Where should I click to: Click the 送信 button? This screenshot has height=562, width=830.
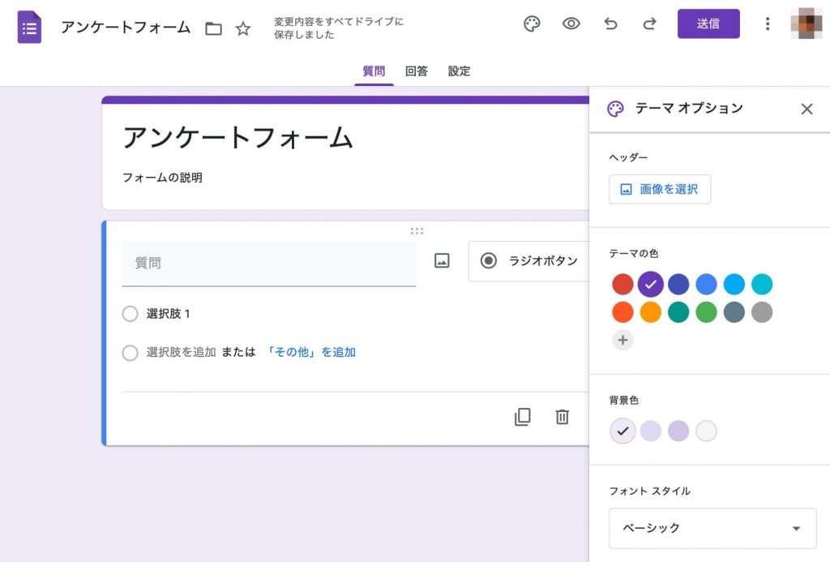click(x=708, y=24)
